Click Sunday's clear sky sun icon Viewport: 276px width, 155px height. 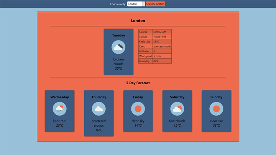pyautogui.click(x=216, y=109)
